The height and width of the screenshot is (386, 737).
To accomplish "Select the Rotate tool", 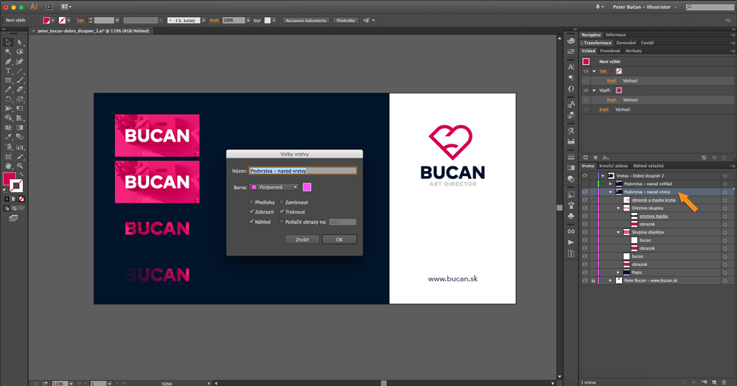I will 8,99.
